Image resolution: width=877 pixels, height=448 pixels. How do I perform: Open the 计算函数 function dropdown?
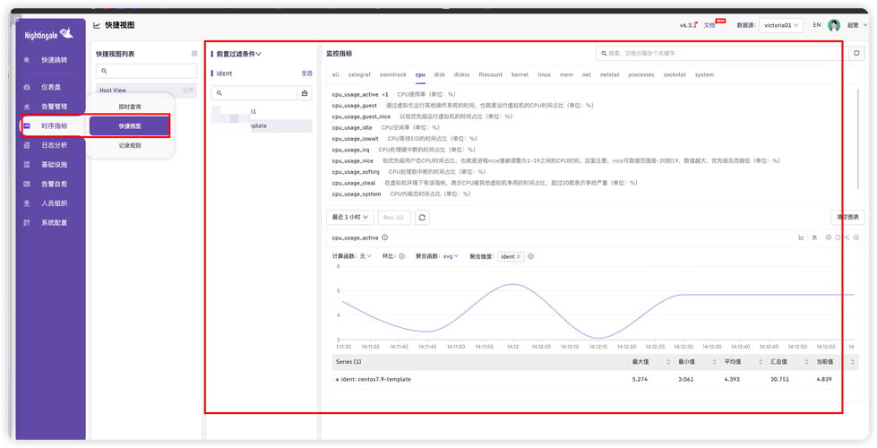pos(365,256)
